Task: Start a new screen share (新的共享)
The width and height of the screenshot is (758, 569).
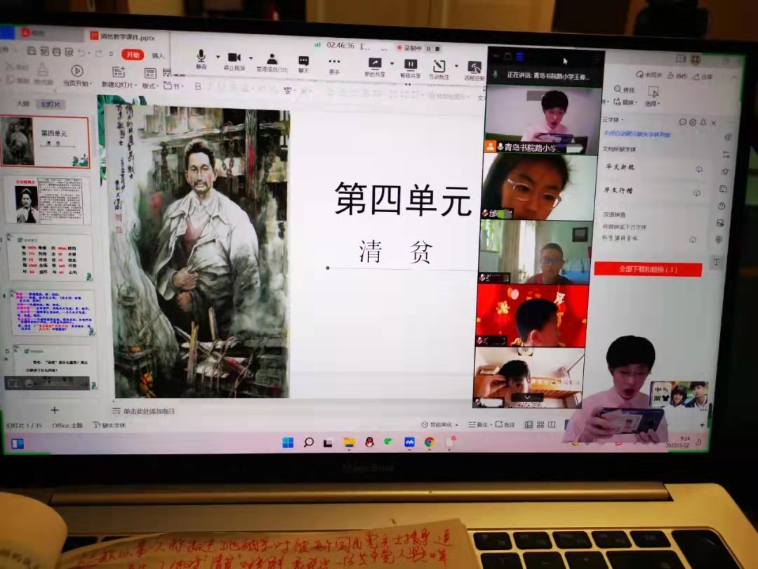Action: [375, 67]
